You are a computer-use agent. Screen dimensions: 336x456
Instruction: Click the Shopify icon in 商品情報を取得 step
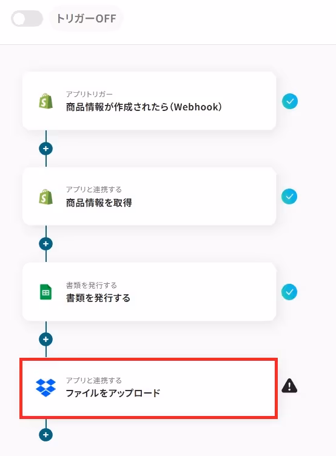(46, 197)
